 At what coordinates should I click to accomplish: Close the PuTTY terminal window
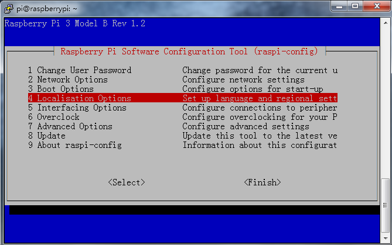tap(377, 6)
